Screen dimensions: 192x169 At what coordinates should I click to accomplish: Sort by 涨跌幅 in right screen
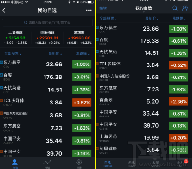pyautogui.click(x=179, y=19)
